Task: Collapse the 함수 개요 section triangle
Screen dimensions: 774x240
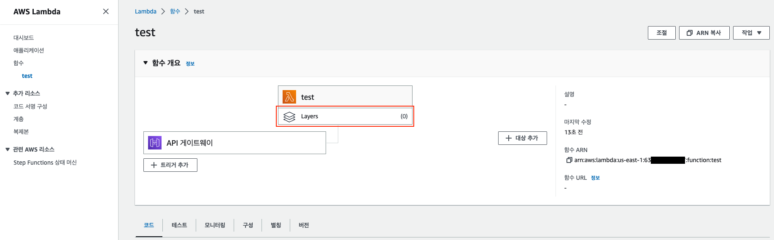Action: click(x=146, y=63)
